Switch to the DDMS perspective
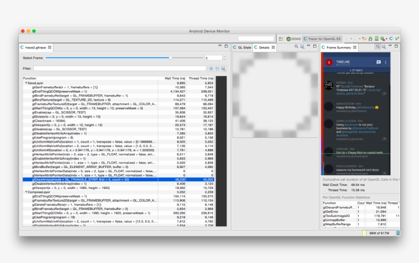The image size is (419, 263). point(293,39)
